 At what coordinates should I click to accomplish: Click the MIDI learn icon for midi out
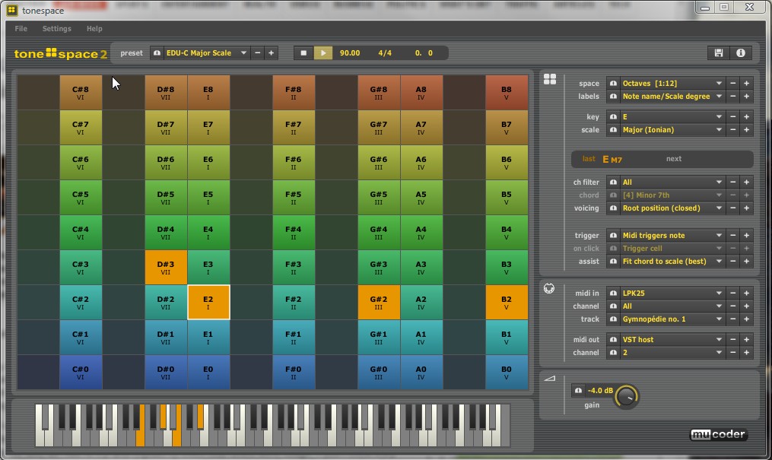coord(613,339)
